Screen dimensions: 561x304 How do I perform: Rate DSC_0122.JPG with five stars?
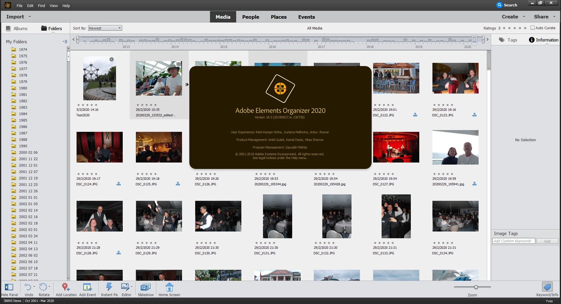point(393,105)
